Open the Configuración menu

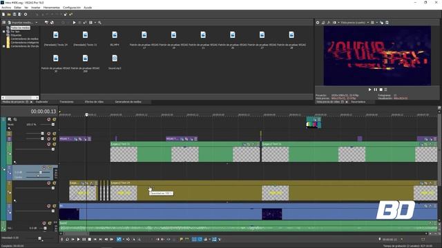coord(72,8)
